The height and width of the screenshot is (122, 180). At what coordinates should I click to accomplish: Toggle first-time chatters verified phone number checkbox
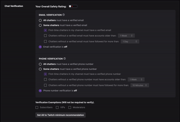[45, 74]
